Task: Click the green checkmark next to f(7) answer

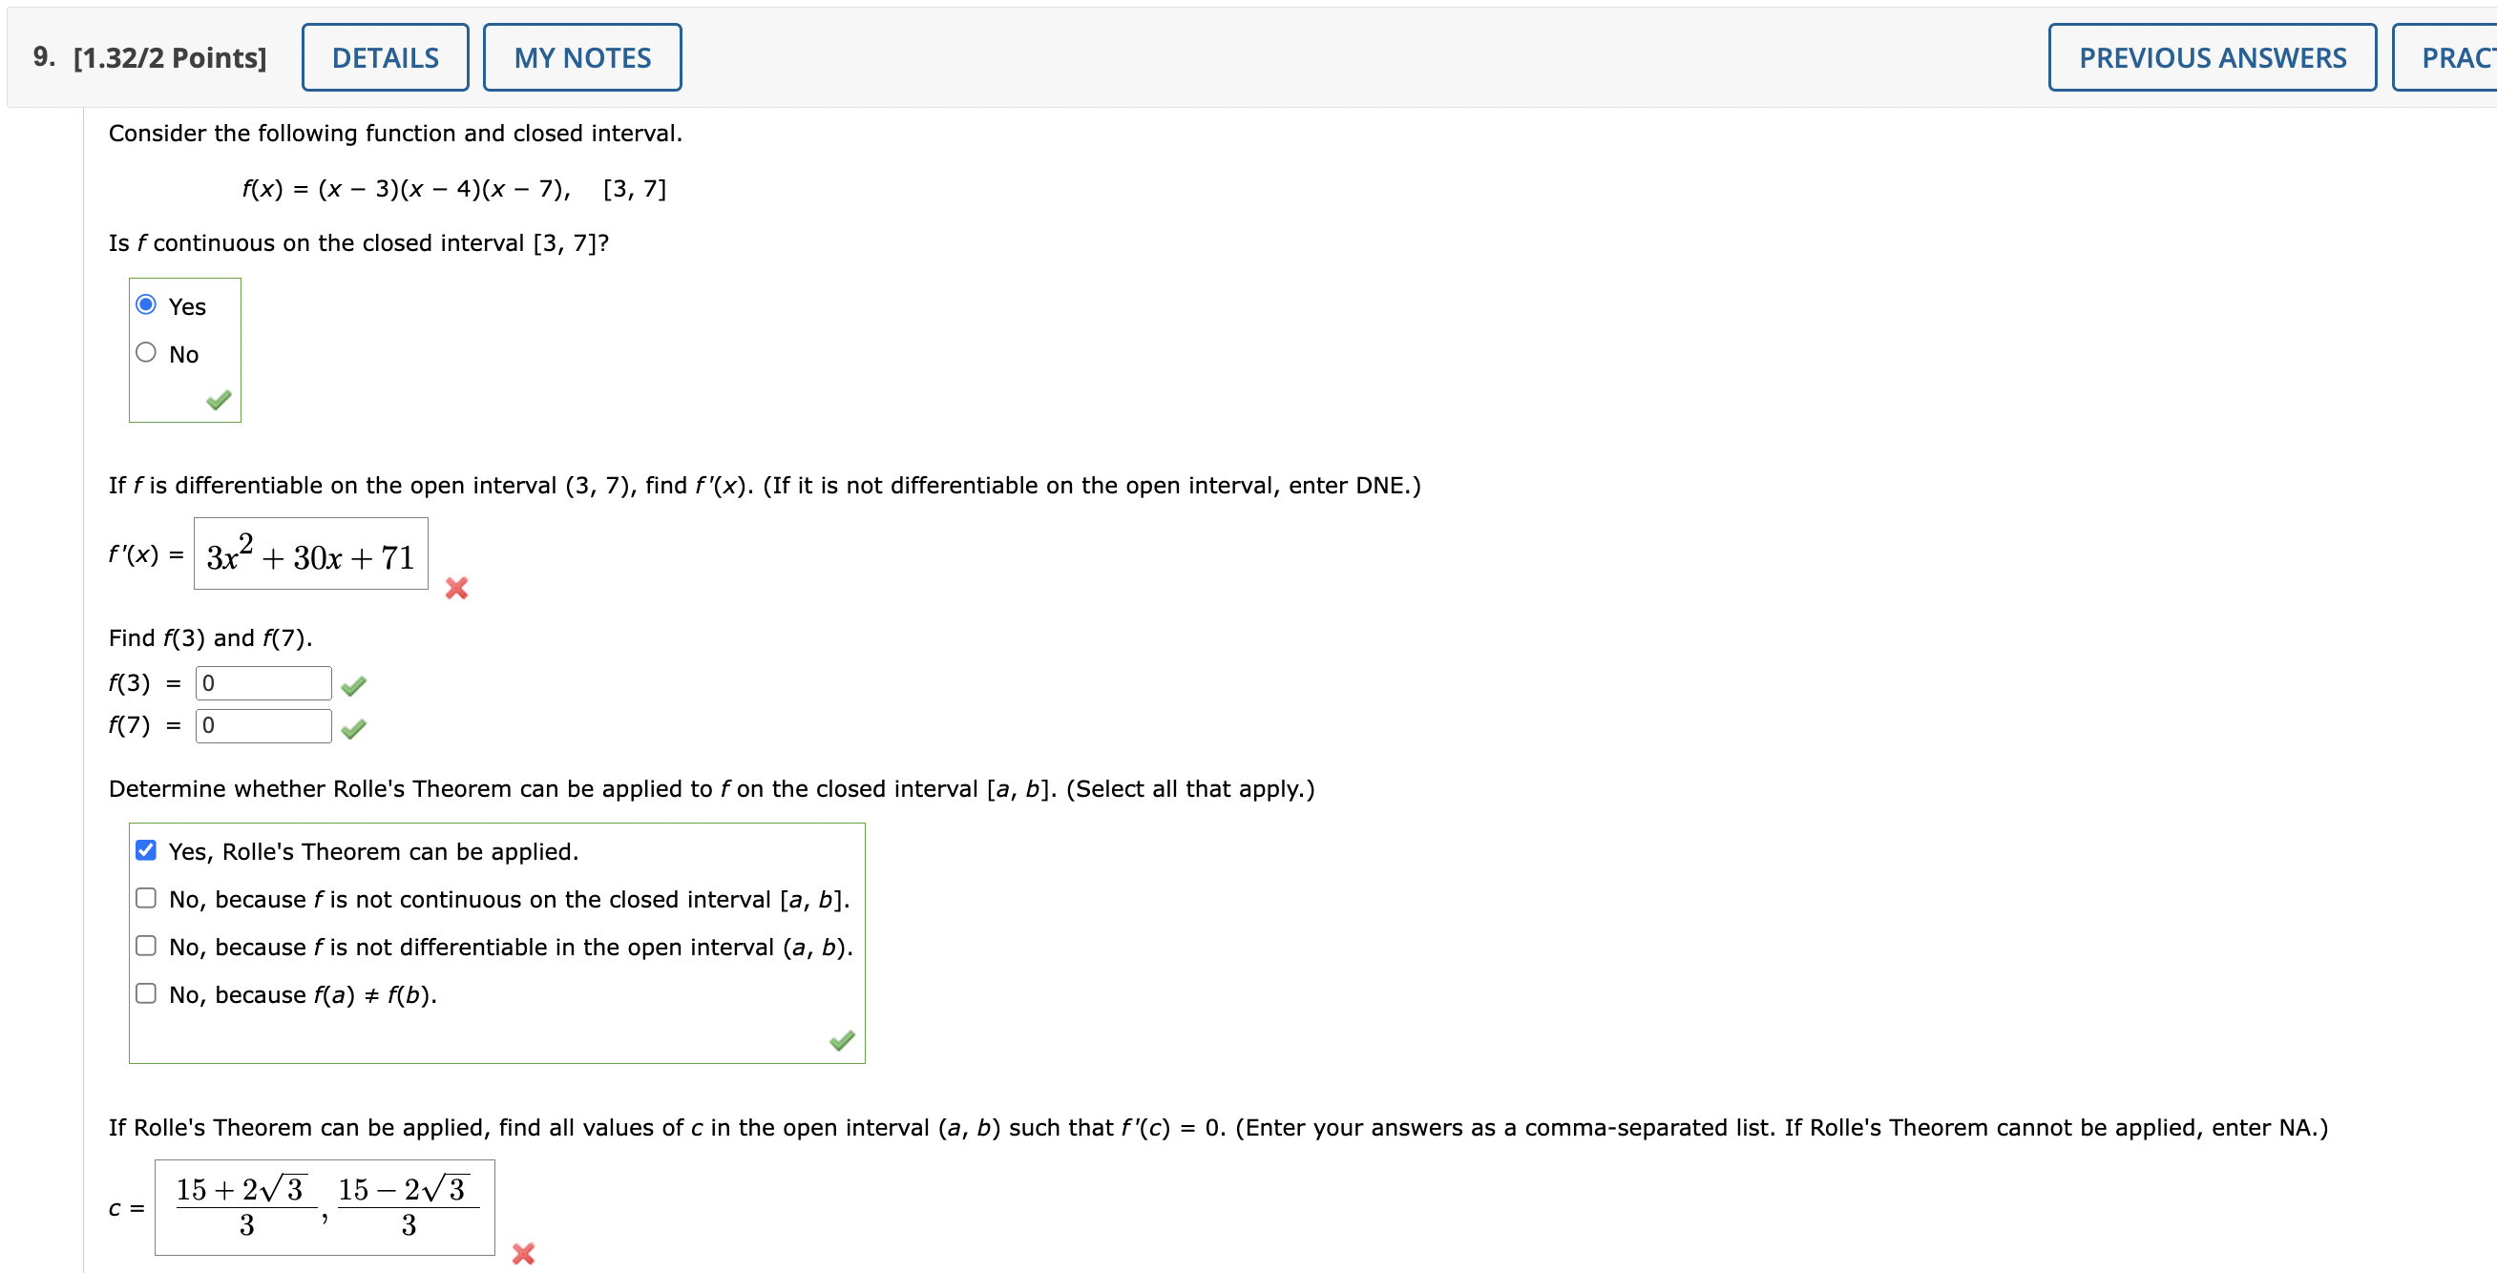Action: click(x=355, y=727)
